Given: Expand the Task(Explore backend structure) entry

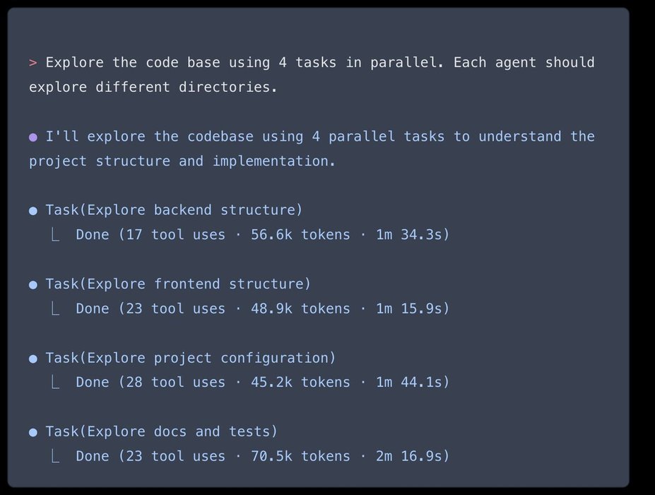Looking at the screenshot, I should click(174, 210).
